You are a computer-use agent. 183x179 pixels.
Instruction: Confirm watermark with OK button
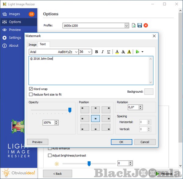(x=121, y=142)
